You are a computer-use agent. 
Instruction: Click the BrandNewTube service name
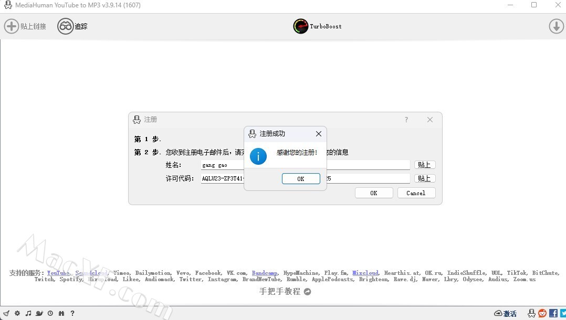[x=262, y=279]
